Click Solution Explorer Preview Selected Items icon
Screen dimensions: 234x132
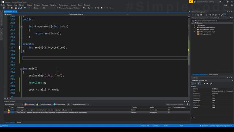[225, 15]
